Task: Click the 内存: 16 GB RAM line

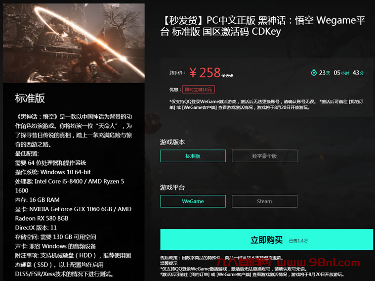Action: coord(38,200)
